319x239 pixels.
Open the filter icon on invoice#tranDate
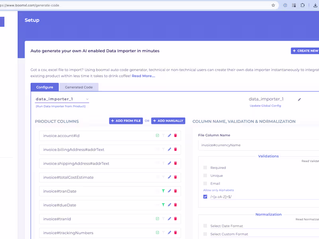click(x=163, y=191)
